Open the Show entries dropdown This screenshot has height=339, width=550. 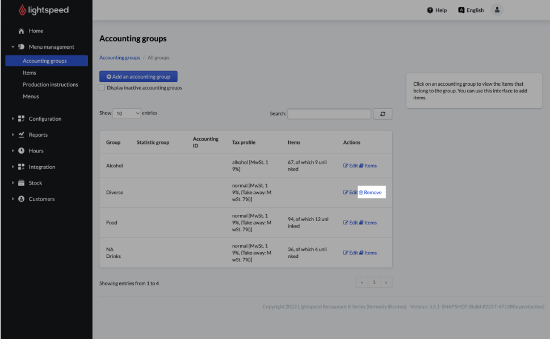click(127, 113)
